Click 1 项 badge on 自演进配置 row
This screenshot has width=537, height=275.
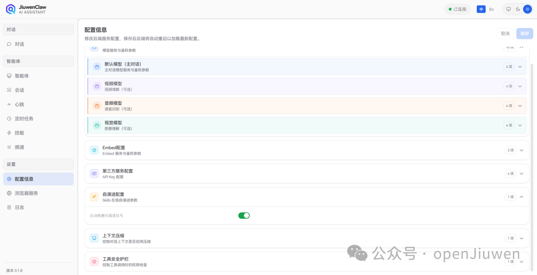tap(510, 197)
